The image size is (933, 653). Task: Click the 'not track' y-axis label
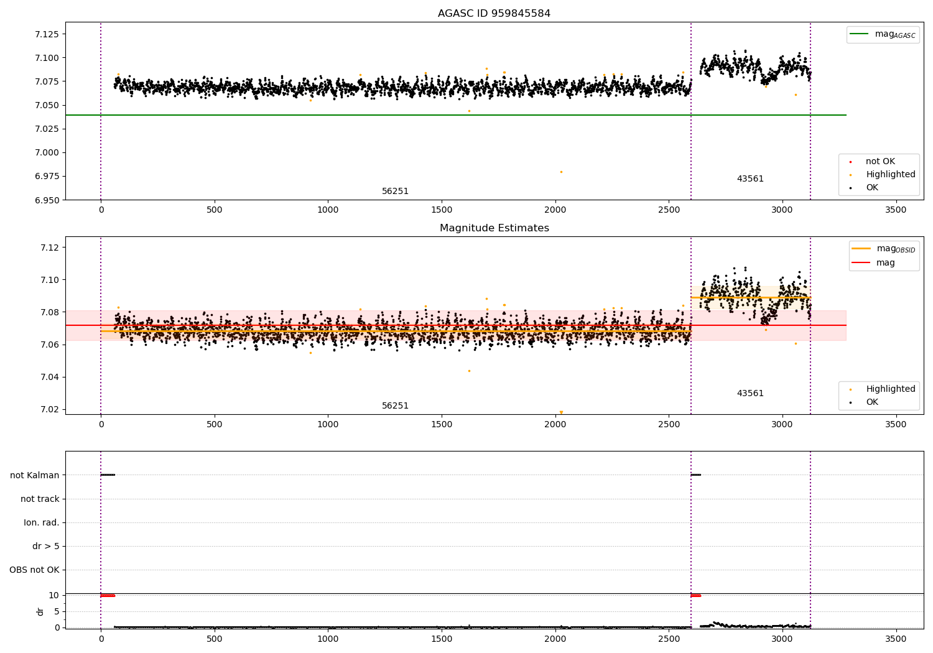[40, 499]
